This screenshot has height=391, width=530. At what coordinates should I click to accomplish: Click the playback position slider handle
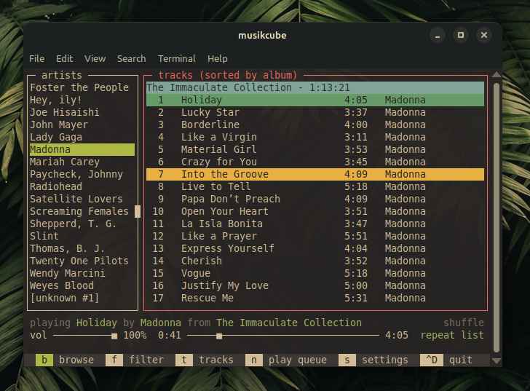pyautogui.click(x=219, y=336)
